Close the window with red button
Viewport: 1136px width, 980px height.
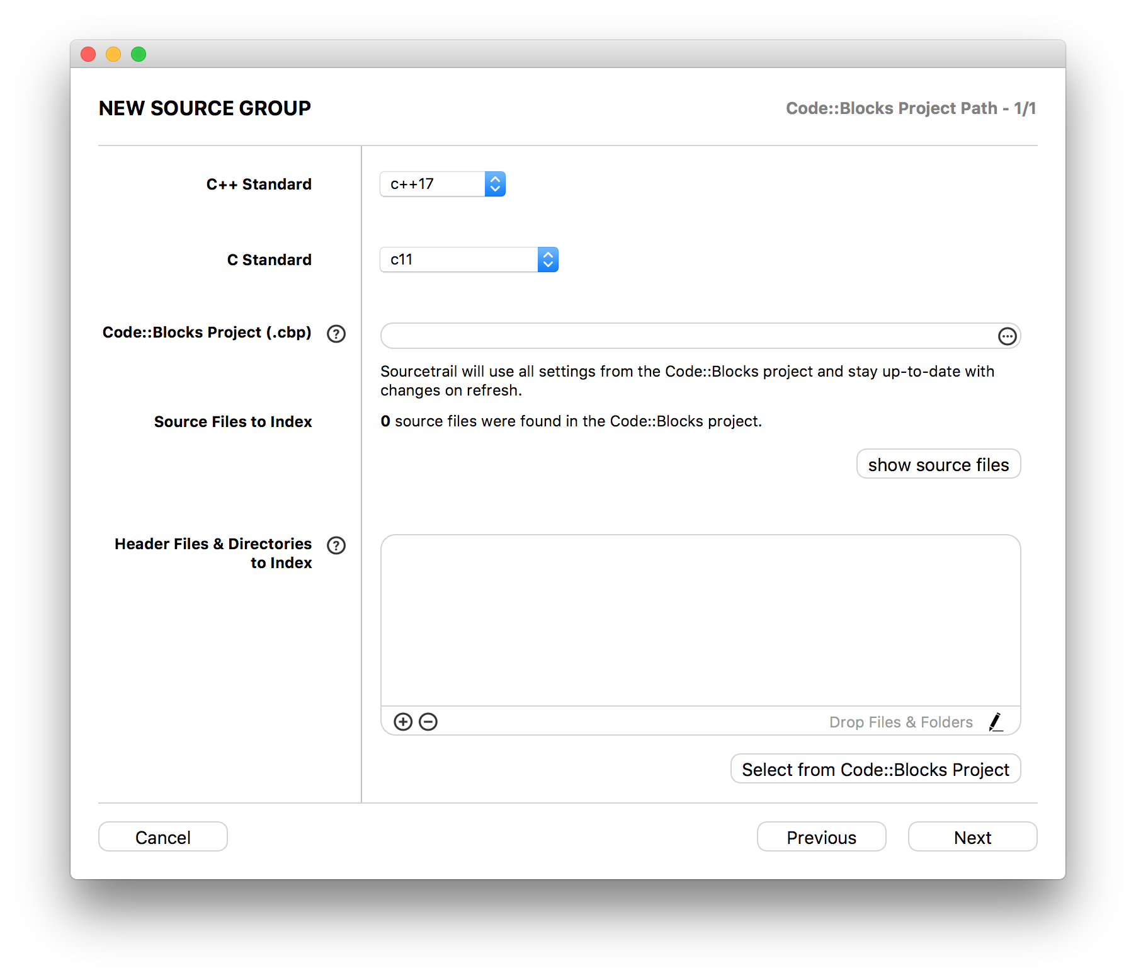click(88, 54)
